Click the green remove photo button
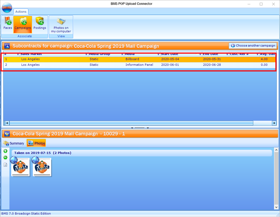The width and height of the screenshot is (280, 217). pyautogui.click(x=5, y=158)
